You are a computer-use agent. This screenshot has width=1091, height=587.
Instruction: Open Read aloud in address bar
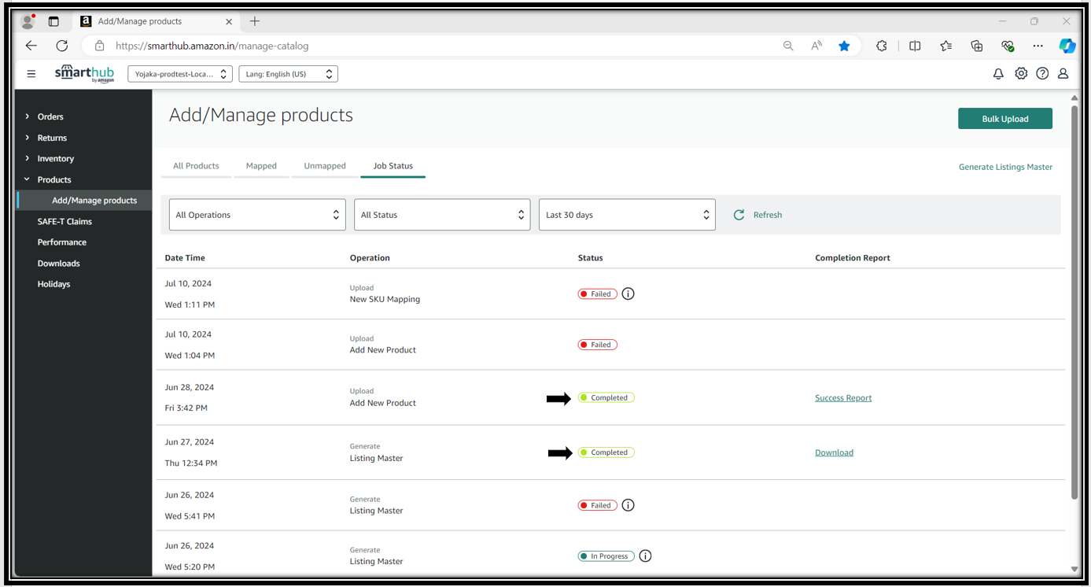pos(816,46)
